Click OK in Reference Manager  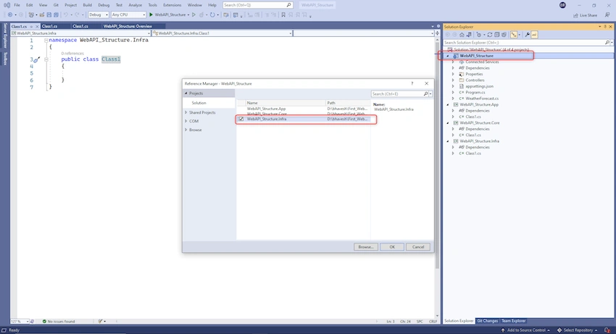pos(391,247)
